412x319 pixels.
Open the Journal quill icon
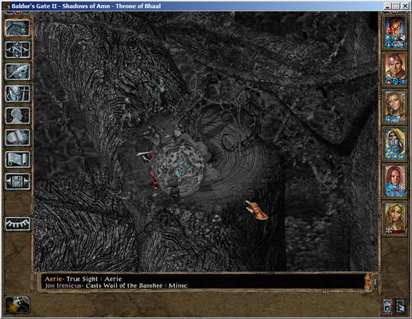[17, 71]
